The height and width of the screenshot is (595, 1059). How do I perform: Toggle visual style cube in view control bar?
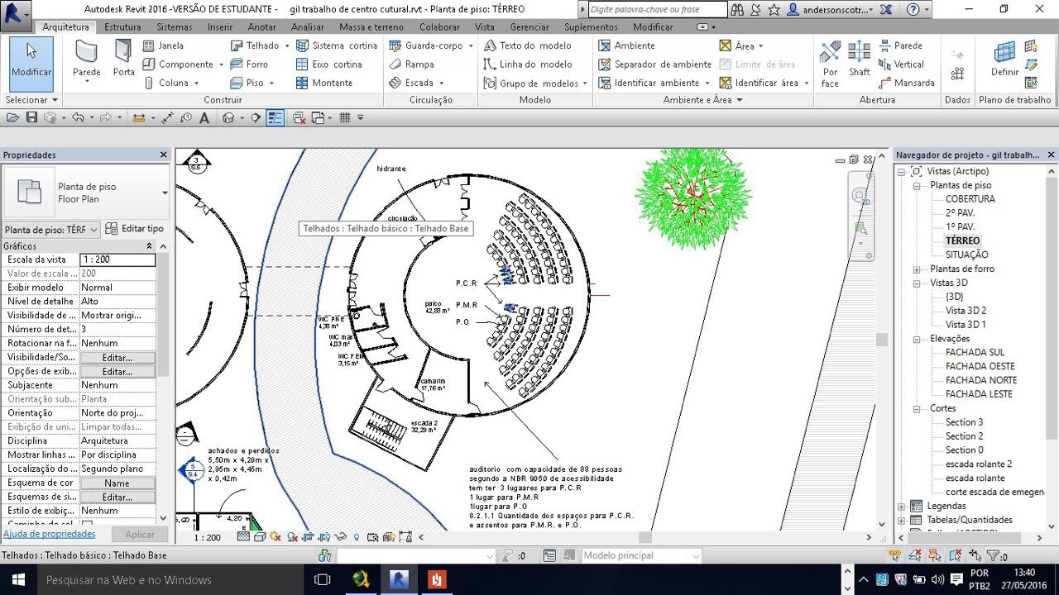coord(259,537)
